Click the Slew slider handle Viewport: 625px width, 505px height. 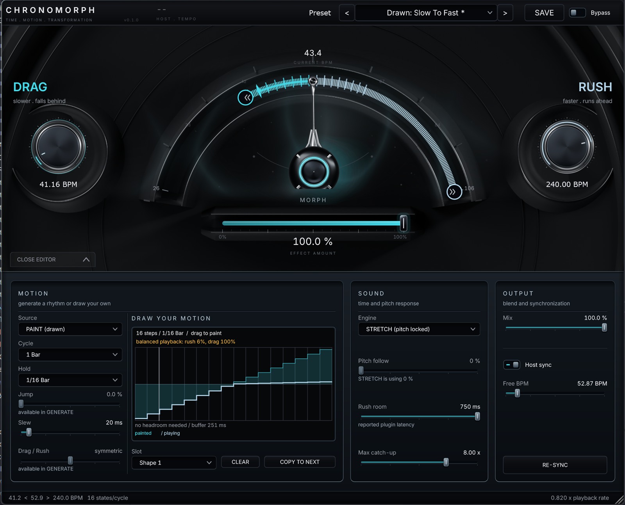[x=29, y=432]
